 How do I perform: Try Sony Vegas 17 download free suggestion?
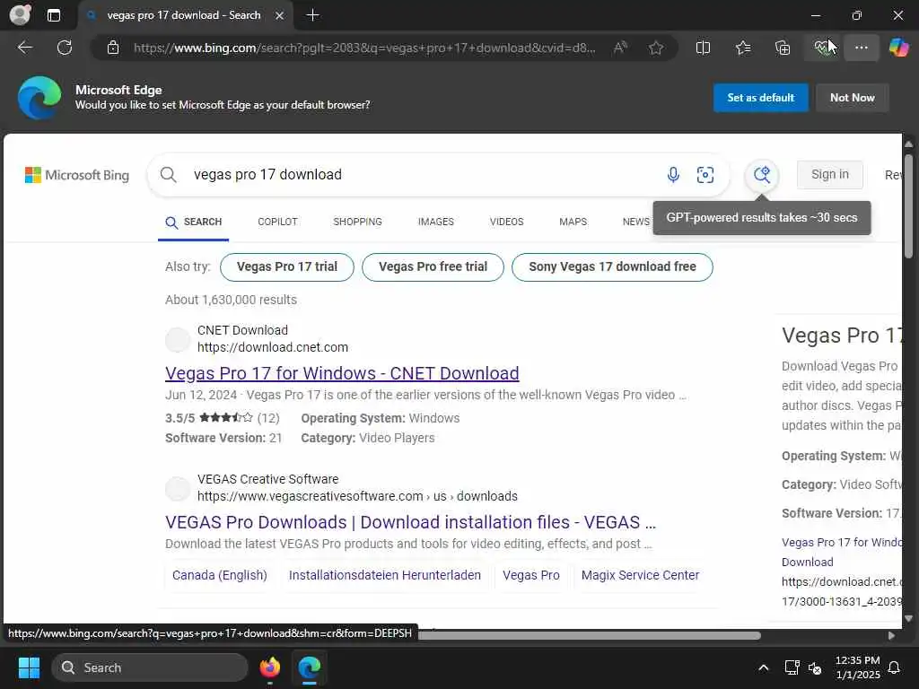[612, 267]
